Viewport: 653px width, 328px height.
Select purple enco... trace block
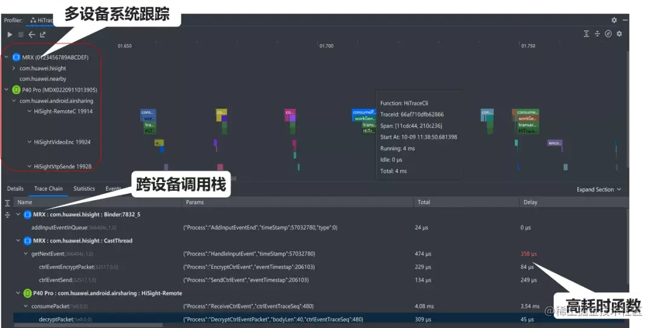click(554, 143)
